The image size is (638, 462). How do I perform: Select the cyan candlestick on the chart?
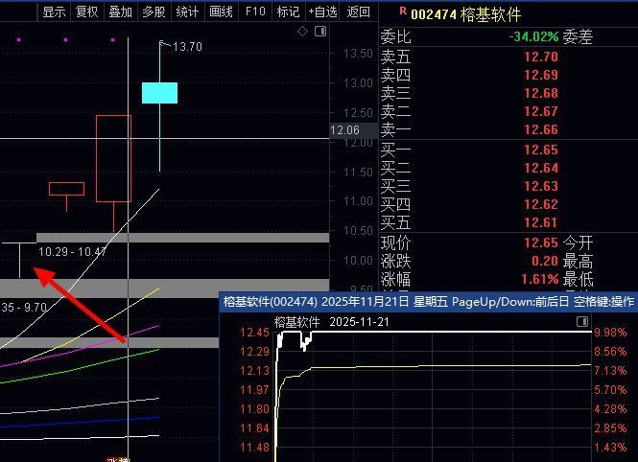(159, 93)
